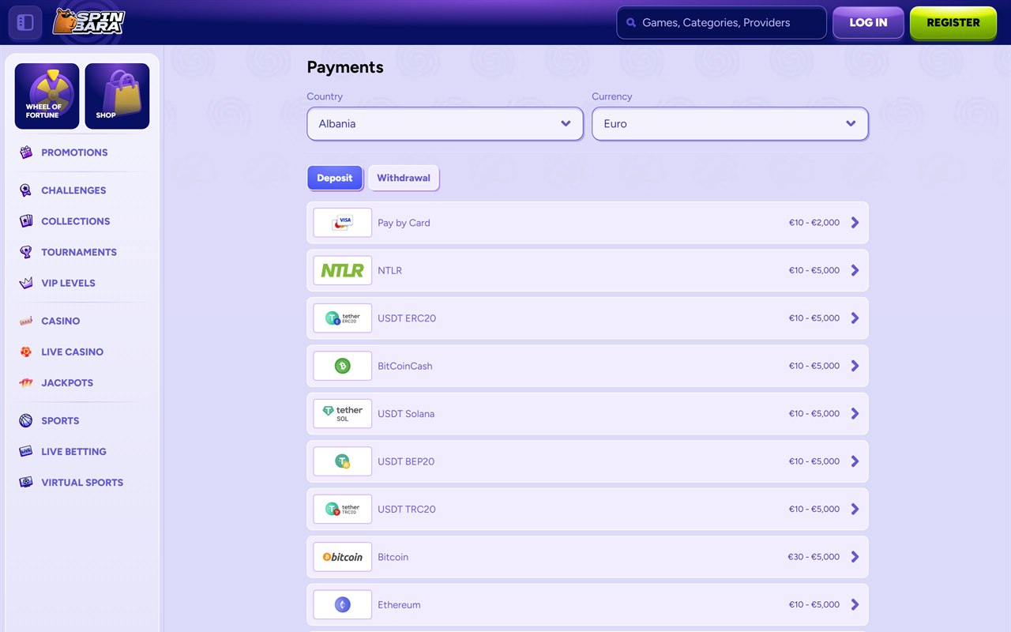Screen dimensions: 1011x632
Task: Click the LOG IN button
Action: 868,23
